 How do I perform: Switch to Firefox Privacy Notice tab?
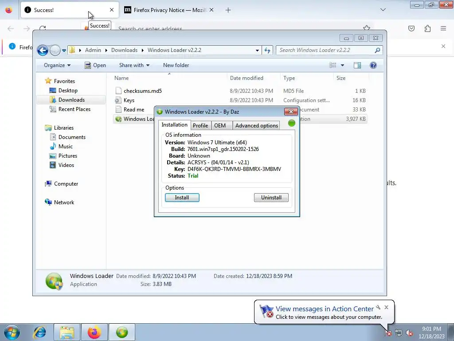click(x=169, y=10)
